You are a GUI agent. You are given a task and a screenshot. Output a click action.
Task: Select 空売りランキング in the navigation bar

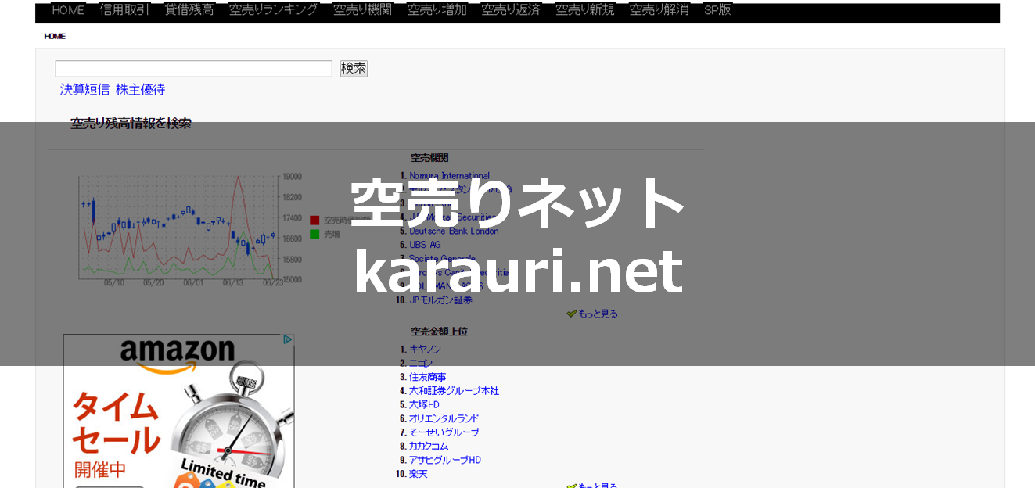[274, 10]
